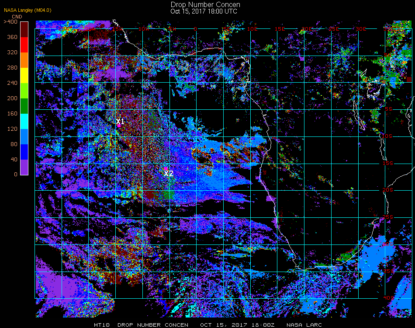Click the 'CND' colorbar title
415x328 pixels.
point(17,17)
